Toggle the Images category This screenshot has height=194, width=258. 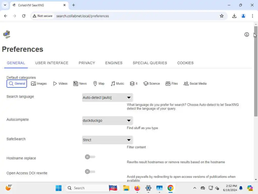[39, 83]
